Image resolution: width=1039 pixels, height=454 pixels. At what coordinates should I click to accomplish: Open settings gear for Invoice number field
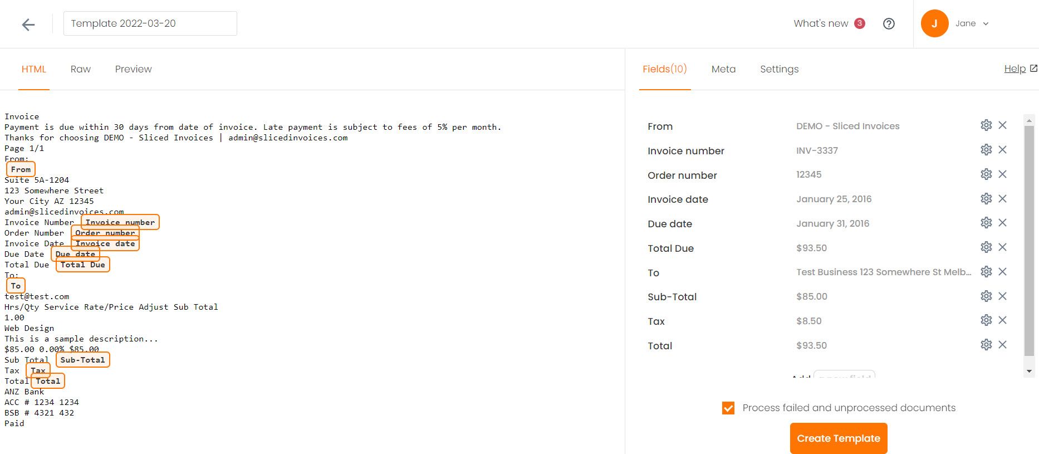click(986, 150)
